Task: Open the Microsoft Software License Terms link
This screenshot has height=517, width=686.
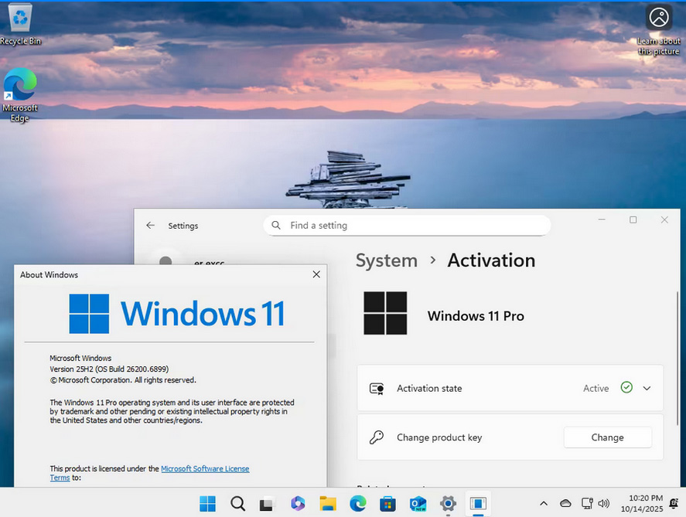Action: pos(205,469)
